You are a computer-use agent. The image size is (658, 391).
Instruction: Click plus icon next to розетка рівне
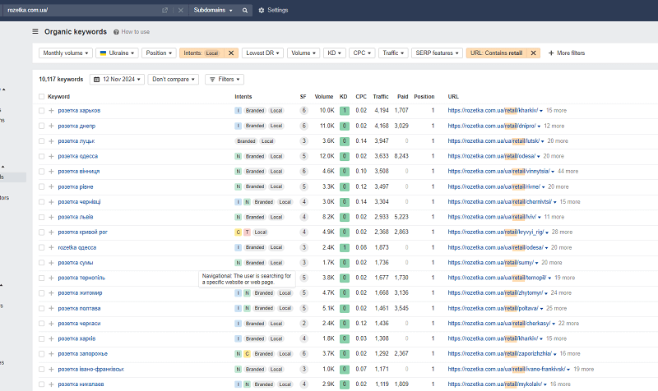point(51,187)
